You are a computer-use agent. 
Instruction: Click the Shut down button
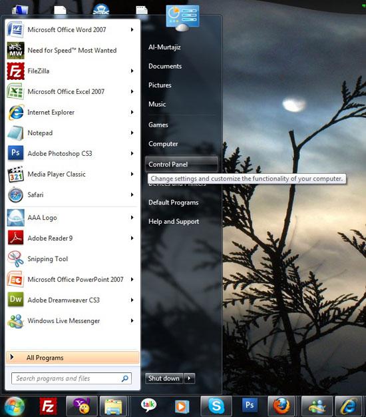point(164,378)
